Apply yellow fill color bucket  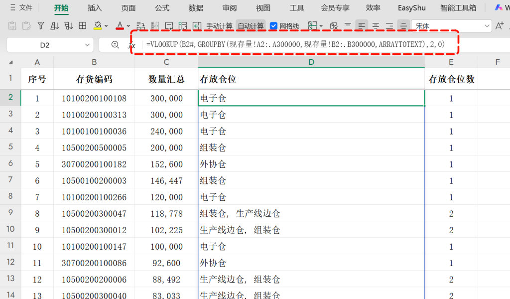coord(98,26)
